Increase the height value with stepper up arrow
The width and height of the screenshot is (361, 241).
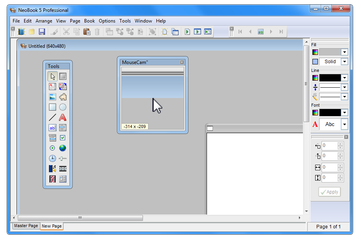(340, 176)
